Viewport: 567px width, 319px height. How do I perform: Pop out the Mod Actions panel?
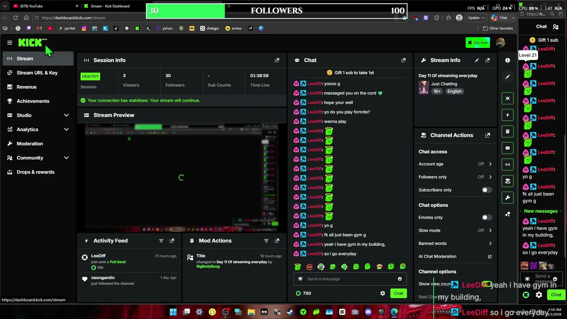[277, 241]
